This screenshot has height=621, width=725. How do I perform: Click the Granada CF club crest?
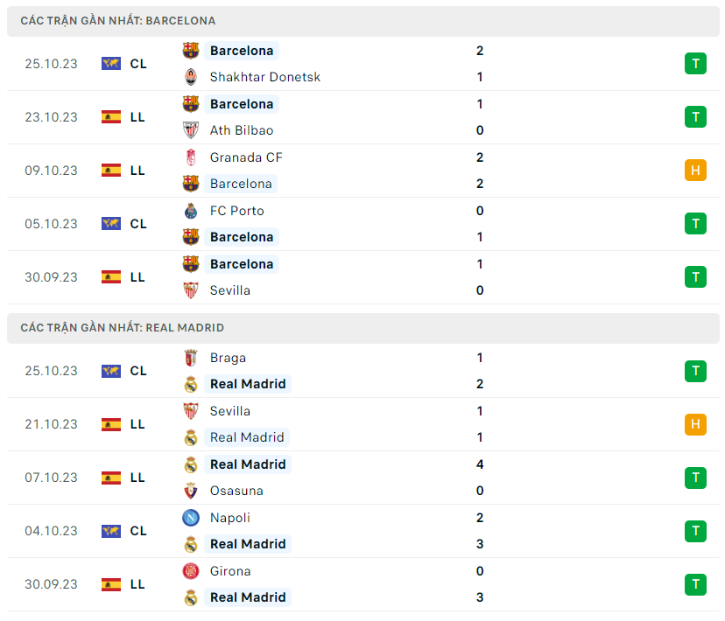191,157
